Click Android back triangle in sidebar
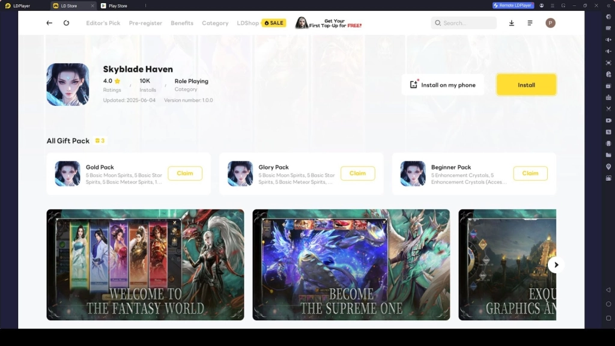 (x=608, y=290)
